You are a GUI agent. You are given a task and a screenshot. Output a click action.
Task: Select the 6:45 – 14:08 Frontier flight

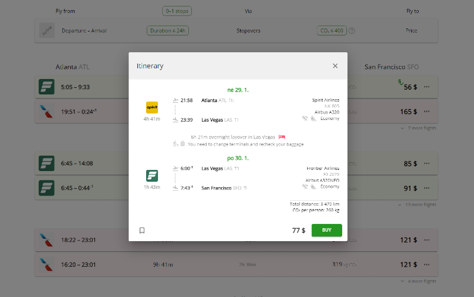pyautogui.click(x=236, y=163)
